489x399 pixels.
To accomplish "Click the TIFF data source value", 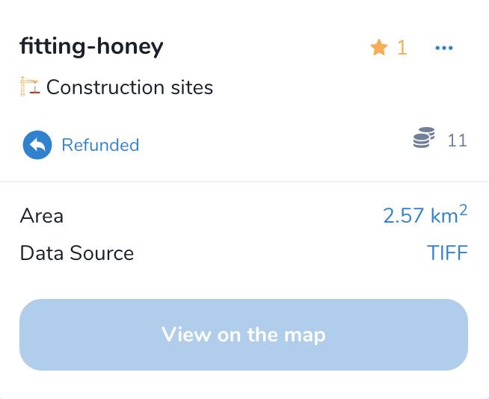I will (447, 253).
